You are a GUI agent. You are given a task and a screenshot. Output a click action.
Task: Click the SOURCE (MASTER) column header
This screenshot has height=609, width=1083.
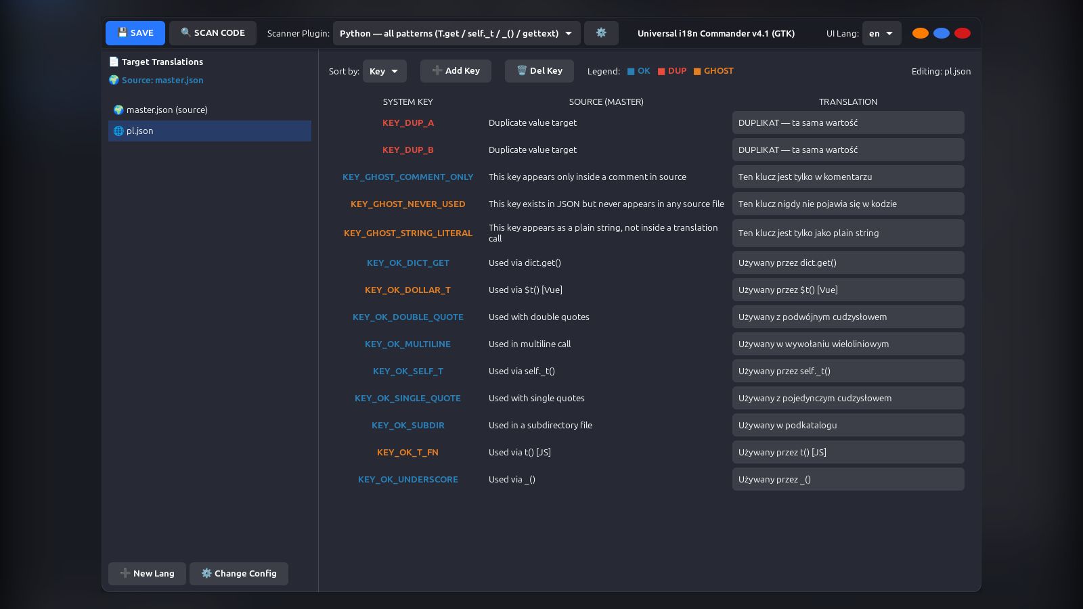(606, 101)
